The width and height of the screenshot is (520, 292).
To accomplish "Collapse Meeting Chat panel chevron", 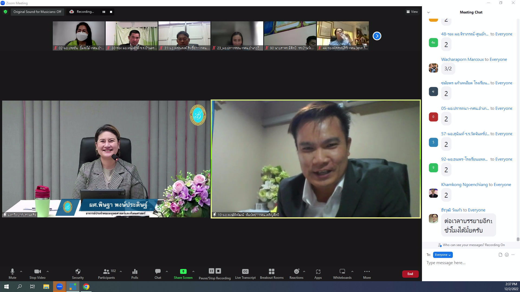I will pos(428,12).
